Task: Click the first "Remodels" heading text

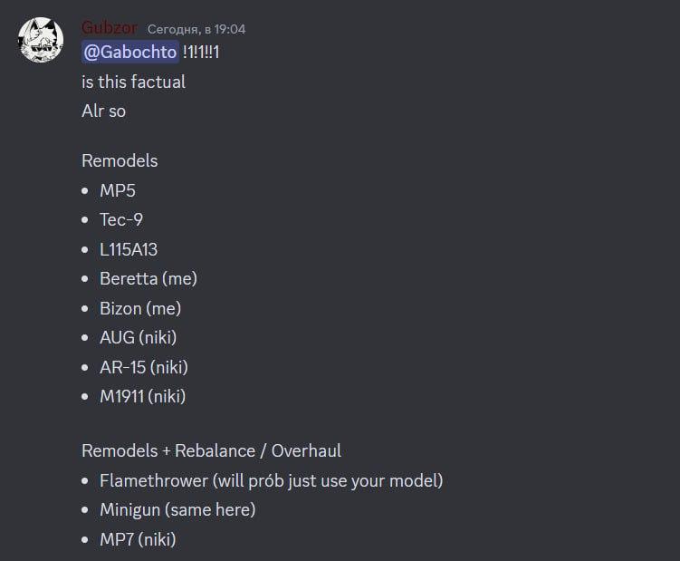Action: tap(120, 160)
